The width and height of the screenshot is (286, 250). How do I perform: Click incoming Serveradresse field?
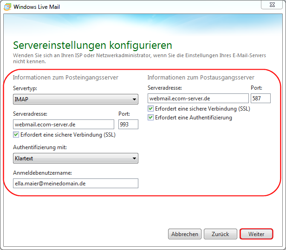coord(64,125)
